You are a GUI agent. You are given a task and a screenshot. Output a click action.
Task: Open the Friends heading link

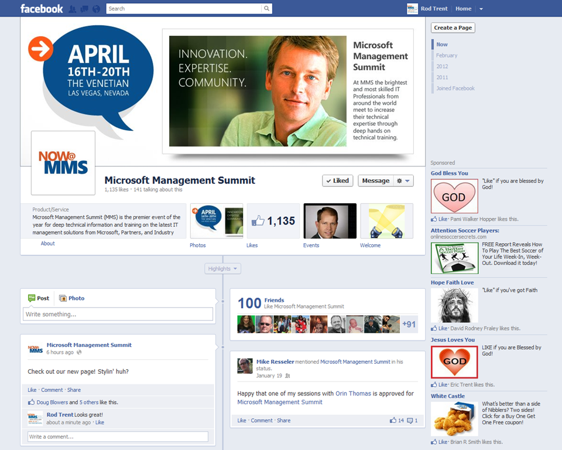(274, 300)
